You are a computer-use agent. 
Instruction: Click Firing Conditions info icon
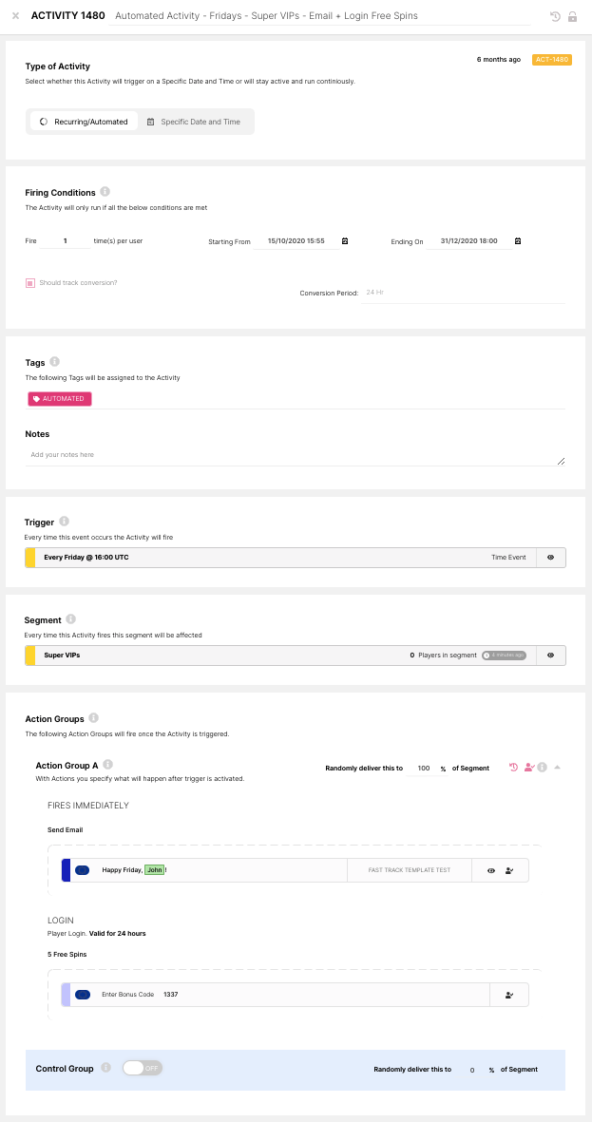[105, 192]
